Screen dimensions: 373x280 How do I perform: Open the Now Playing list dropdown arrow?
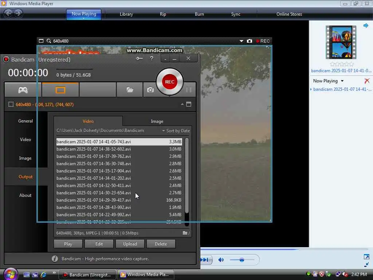click(342, 81)
